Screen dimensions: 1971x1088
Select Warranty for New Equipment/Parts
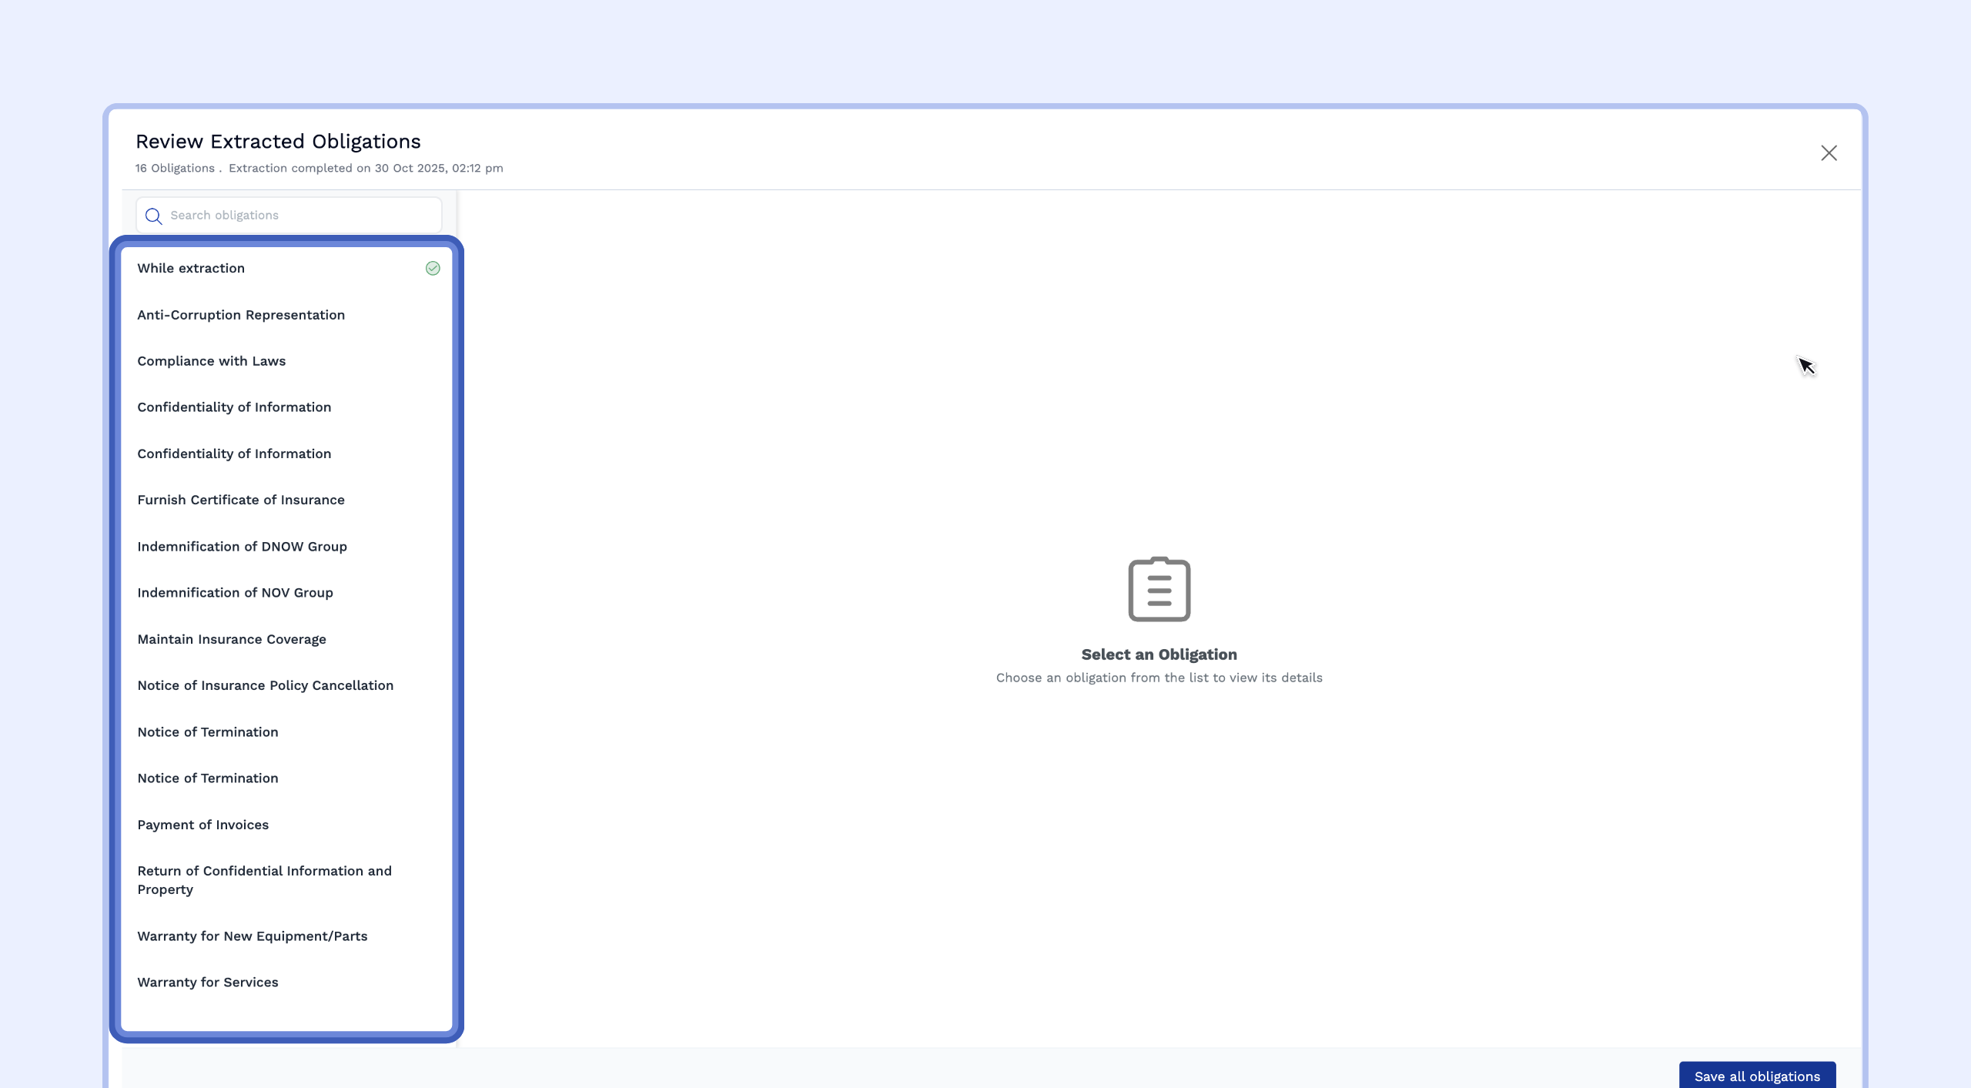[252, 936]
